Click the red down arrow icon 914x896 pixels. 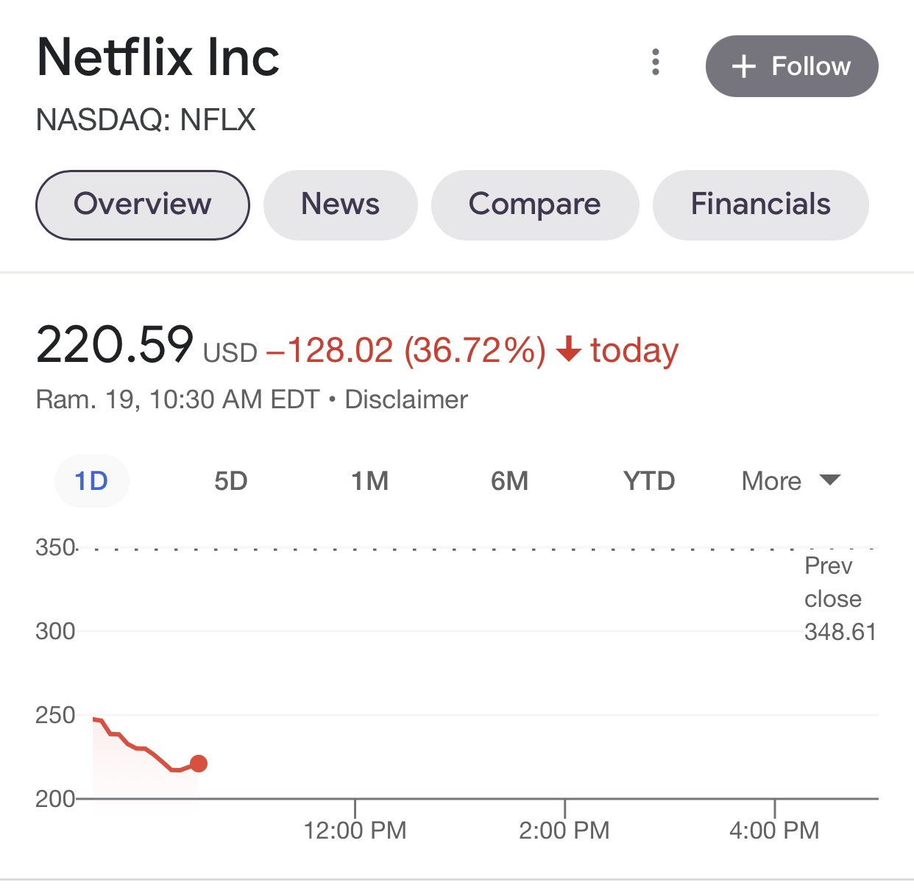[568, 349]
